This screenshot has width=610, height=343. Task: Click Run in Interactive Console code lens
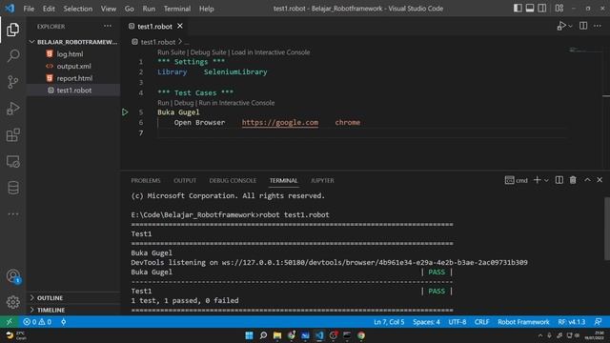(236, 103)
